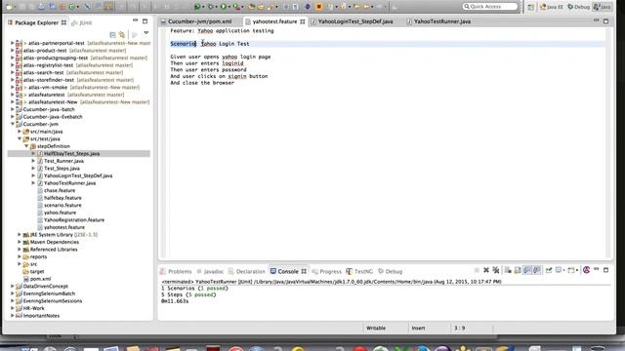Open the Javadoc view tab

[x=210, y=271]
